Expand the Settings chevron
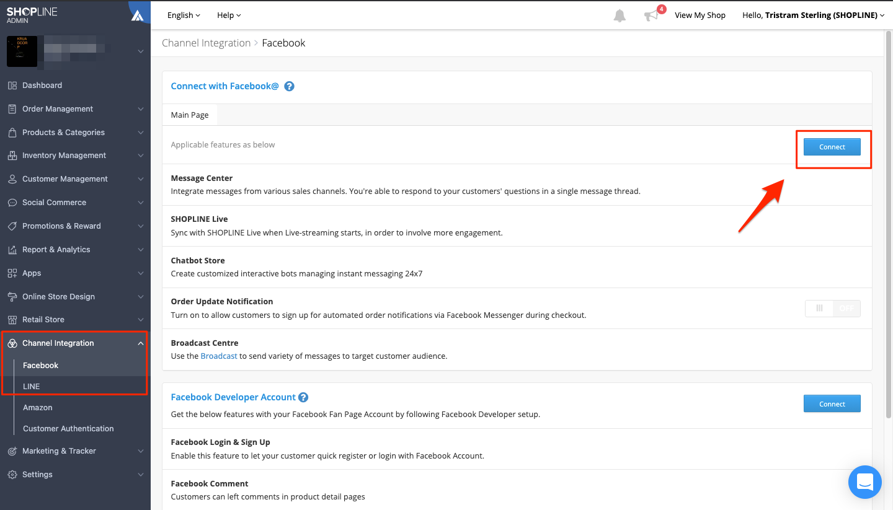 click(x=140, y=475)
